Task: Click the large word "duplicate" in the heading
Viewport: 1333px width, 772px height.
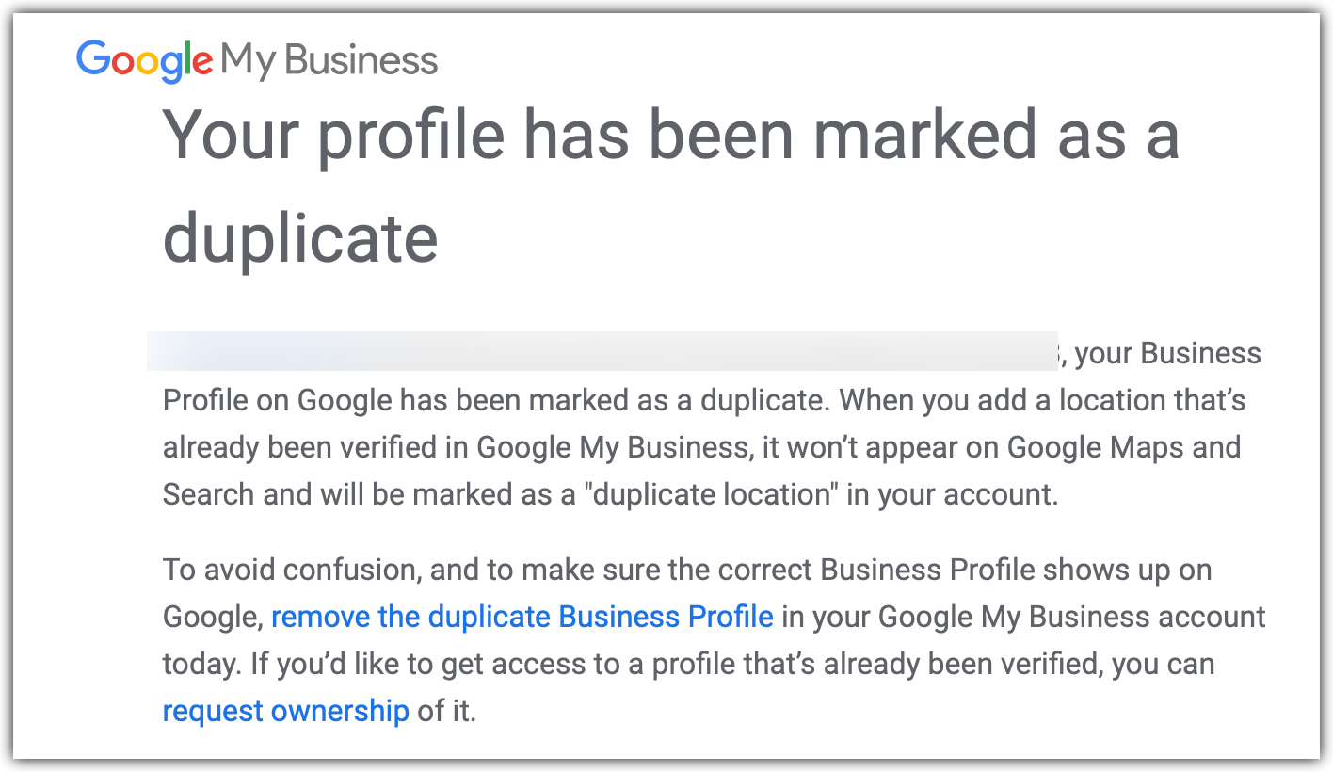Action: pos(300,236)
